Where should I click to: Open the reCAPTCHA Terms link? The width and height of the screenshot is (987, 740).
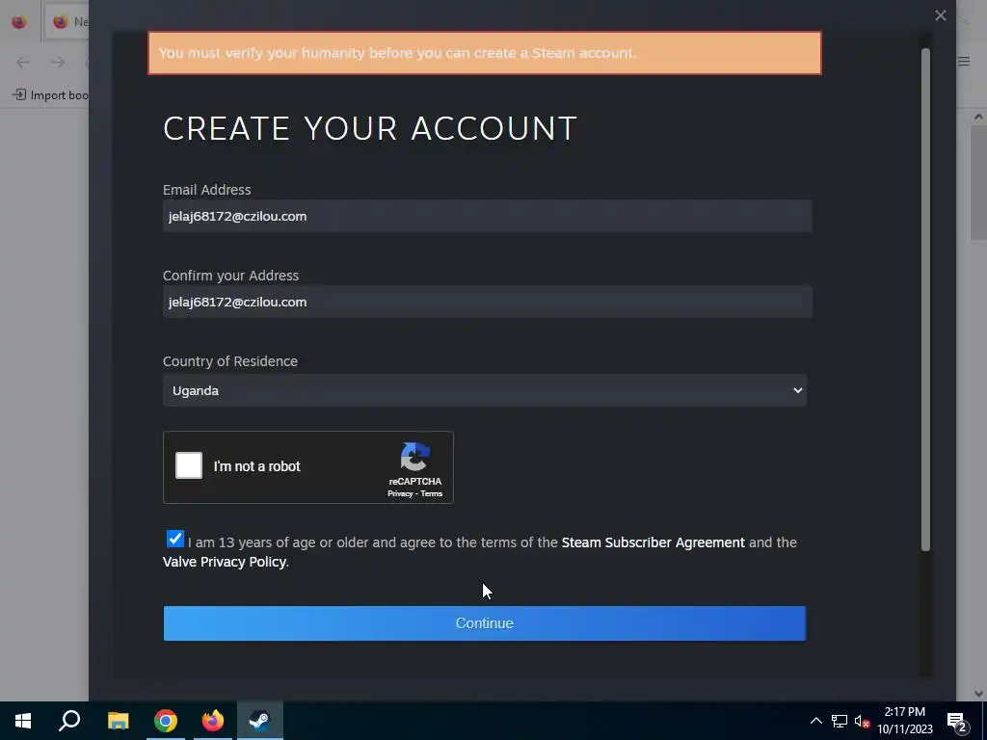pos(431,494)
